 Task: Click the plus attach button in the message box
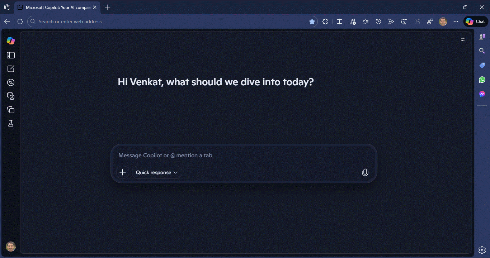(x=123, y=172)
